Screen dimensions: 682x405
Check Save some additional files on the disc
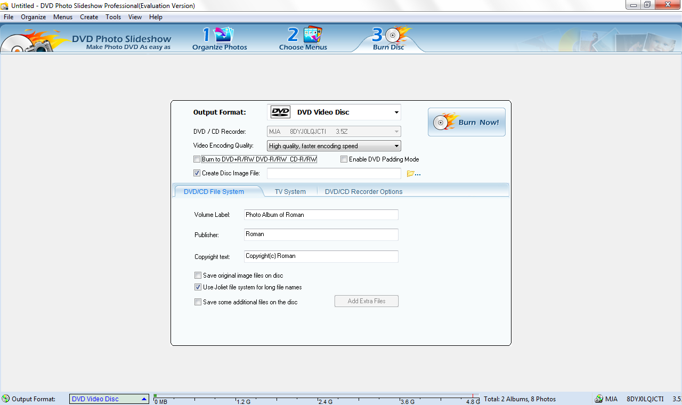click(x=198, y=302)
